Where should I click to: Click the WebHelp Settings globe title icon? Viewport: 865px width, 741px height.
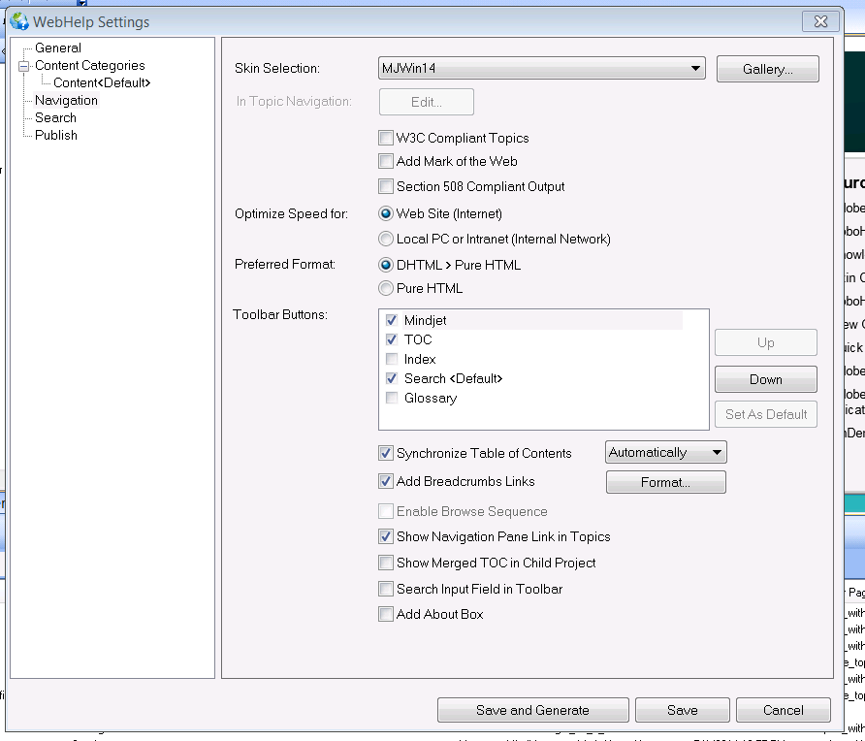[x=19, y=21]
